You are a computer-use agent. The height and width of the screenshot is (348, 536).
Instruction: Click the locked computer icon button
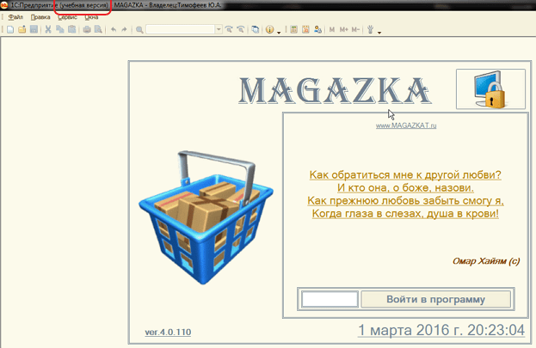click(x=490, y=89)
